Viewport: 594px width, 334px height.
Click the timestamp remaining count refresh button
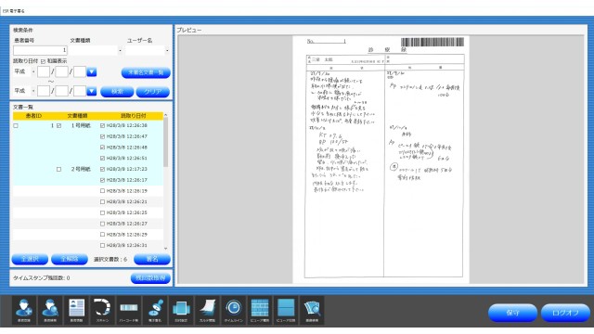[x=150, y=278]
